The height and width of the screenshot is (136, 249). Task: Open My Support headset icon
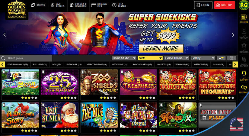[244, 76]
